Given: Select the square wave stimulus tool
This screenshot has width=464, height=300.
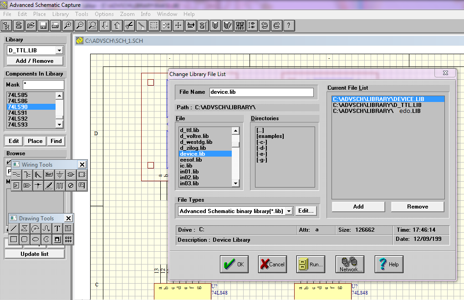Looking at the screenshot, I should 60,185.
